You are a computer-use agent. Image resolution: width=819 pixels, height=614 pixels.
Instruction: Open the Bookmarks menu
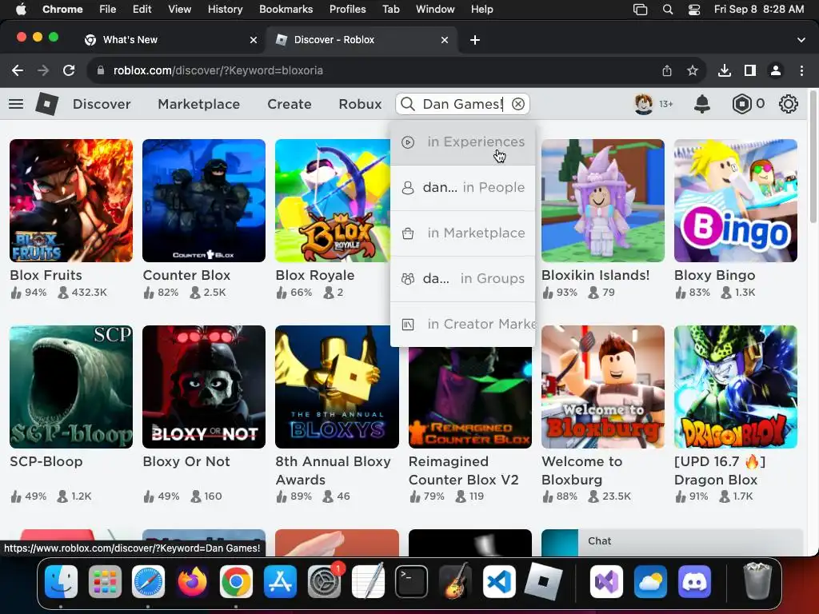click(286, 10)
